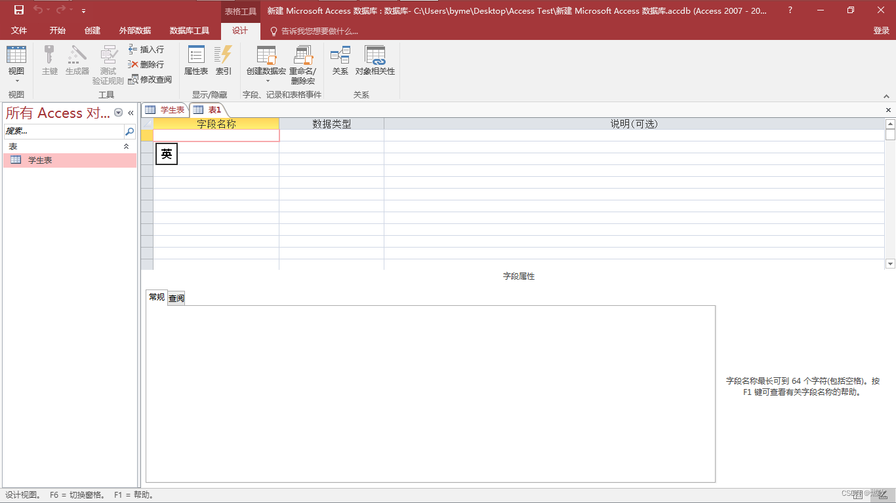Screen dimensions: 896x503
Task: Select the 常规 field properties tab
Action: (x=157, y=297)
